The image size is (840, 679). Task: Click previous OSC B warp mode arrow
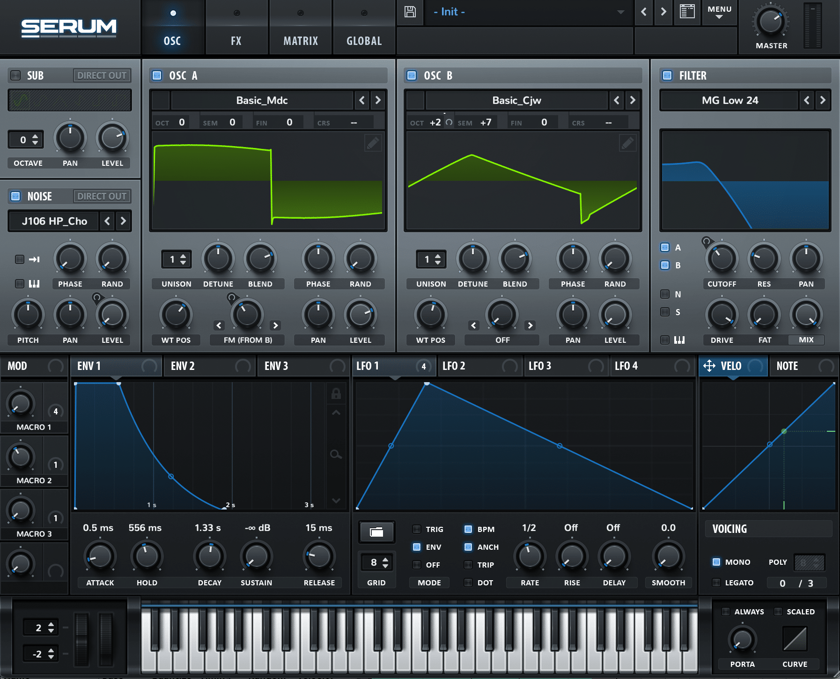(x=473, y=325)
